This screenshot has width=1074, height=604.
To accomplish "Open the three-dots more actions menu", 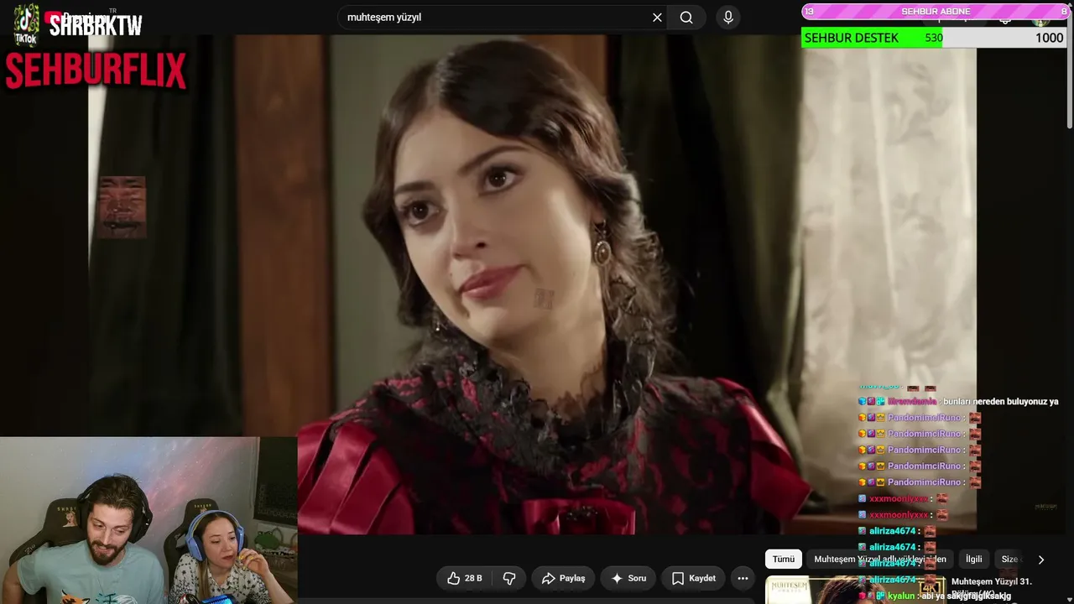I will (743, 578).
